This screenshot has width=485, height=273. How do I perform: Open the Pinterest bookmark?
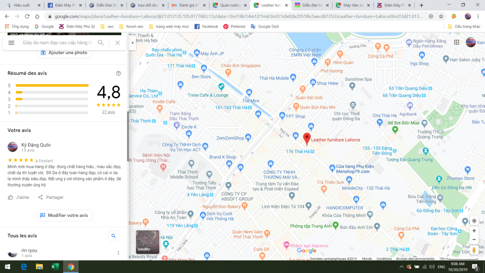tap(234, 26)
